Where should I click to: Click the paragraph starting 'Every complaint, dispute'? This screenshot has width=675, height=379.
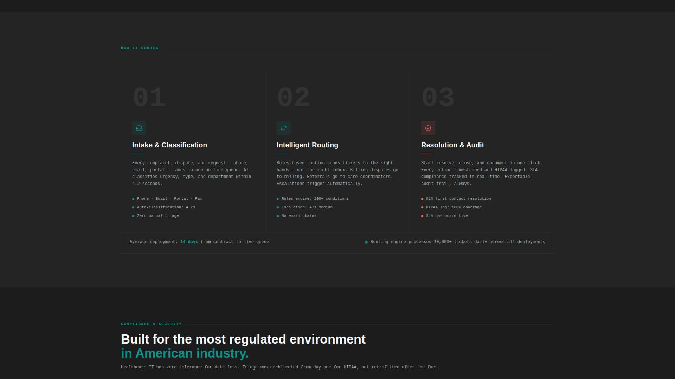click(x=192, y=173)
